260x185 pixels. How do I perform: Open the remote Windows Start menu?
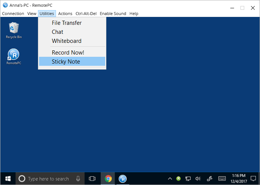8,179
